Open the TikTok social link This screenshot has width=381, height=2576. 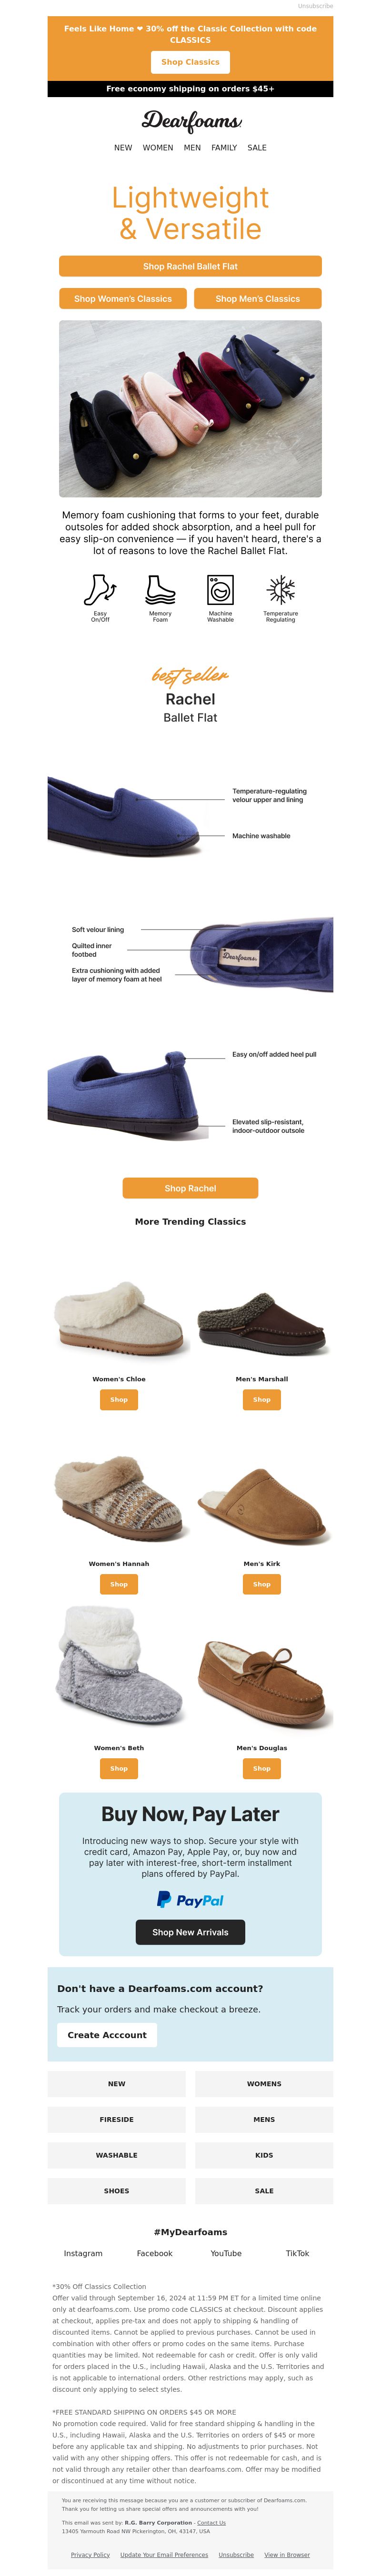coord(297,2253)
